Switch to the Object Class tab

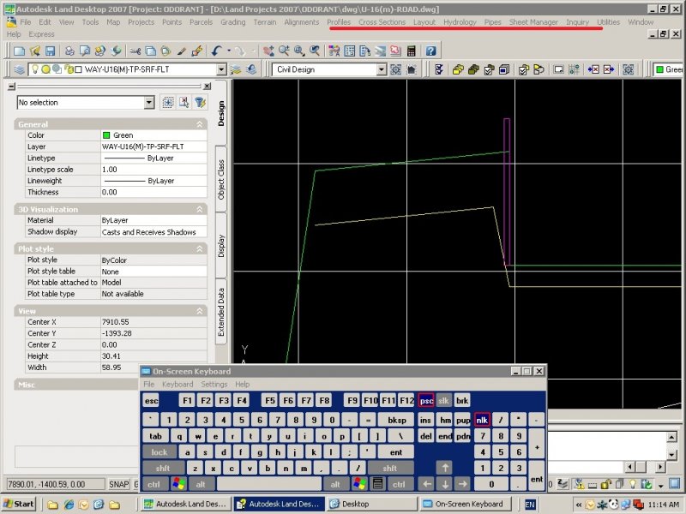[x=221, y=180]
